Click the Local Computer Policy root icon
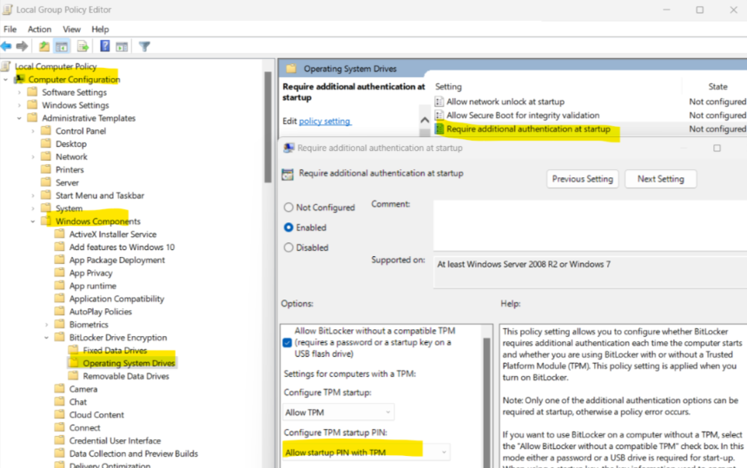 pos(6,66)
